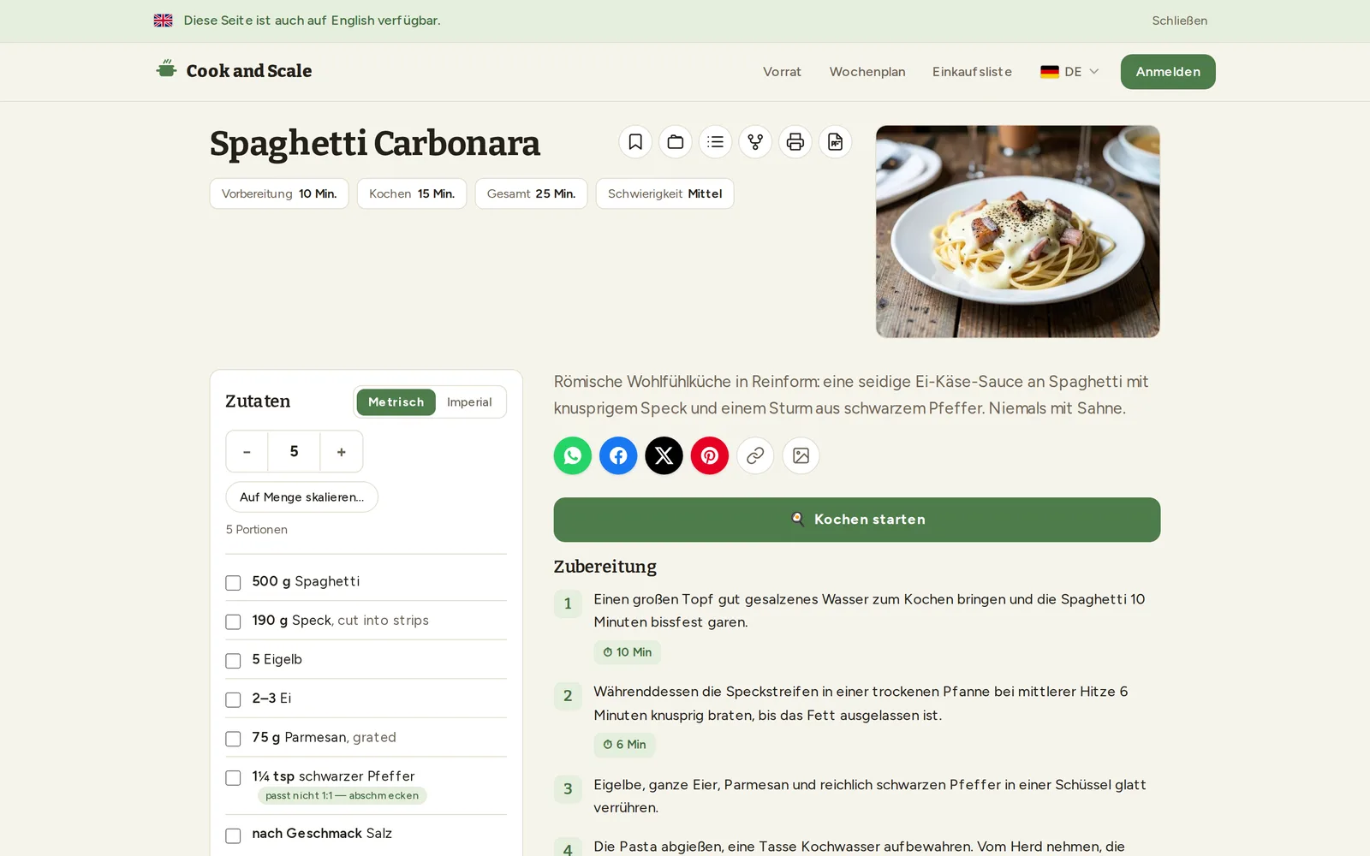Open the Einkaufsliste page

point(972,72)
